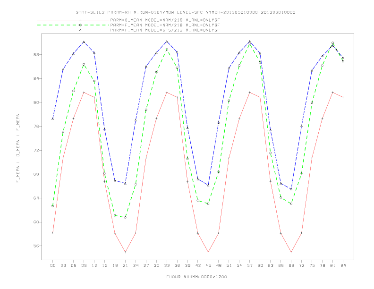This screenshot has height=289, width=374.
Task: Click x-axis tick label 15
Action: click(x=104, y=265)
